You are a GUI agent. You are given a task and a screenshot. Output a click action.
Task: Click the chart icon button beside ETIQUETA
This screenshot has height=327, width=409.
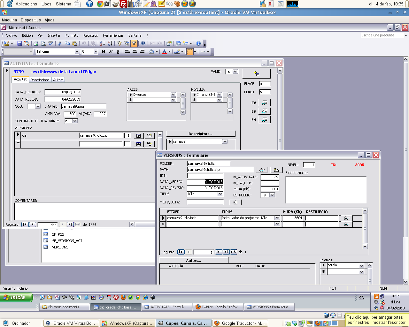coord(235,202)
